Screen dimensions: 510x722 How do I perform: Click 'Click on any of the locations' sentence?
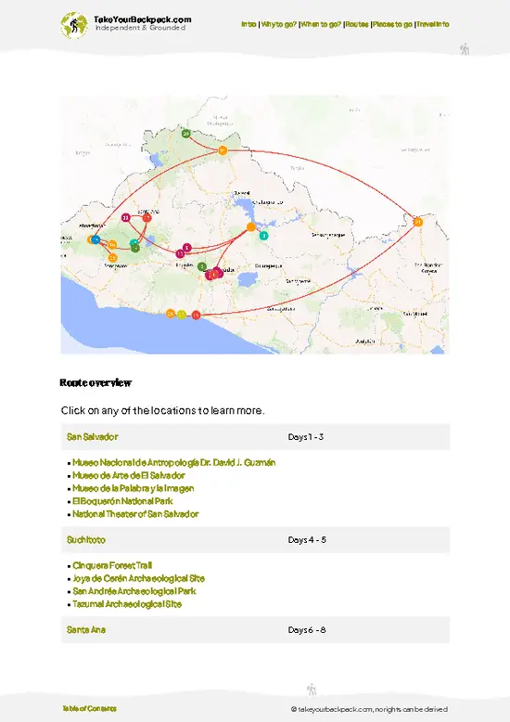click(x=163, y=410)
